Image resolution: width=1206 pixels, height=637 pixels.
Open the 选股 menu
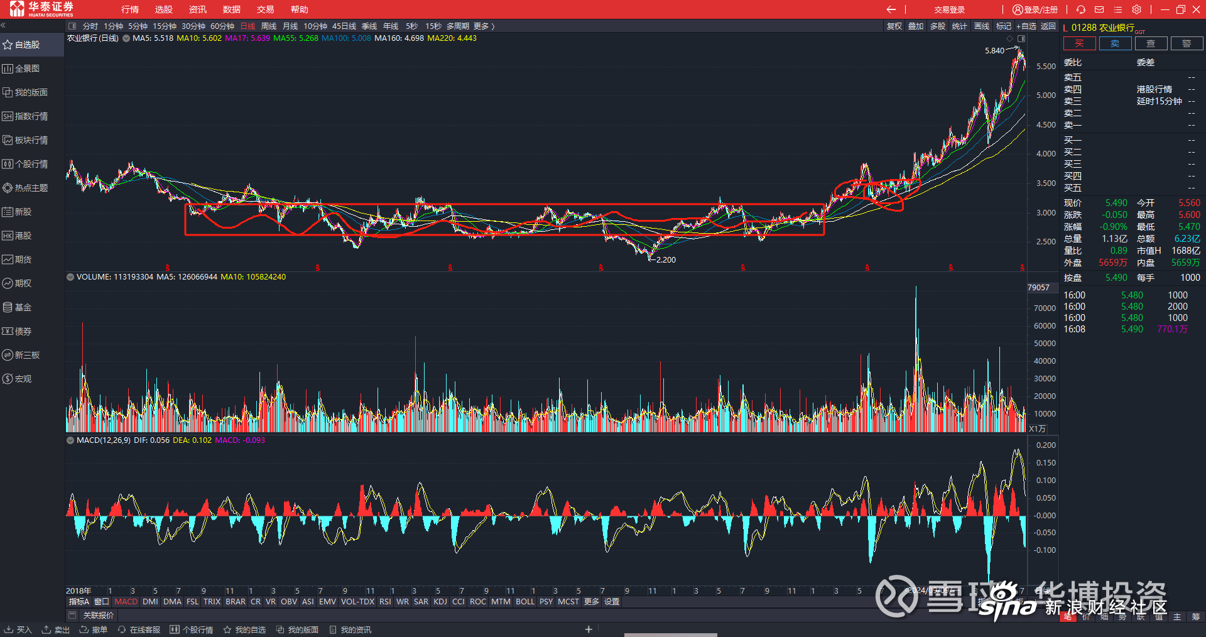pos(164,9)
